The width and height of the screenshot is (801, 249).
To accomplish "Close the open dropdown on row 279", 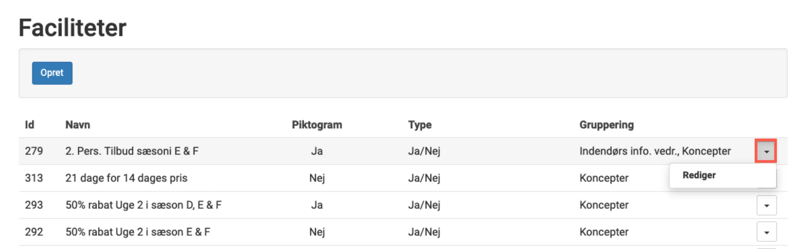I will (766, 151).
